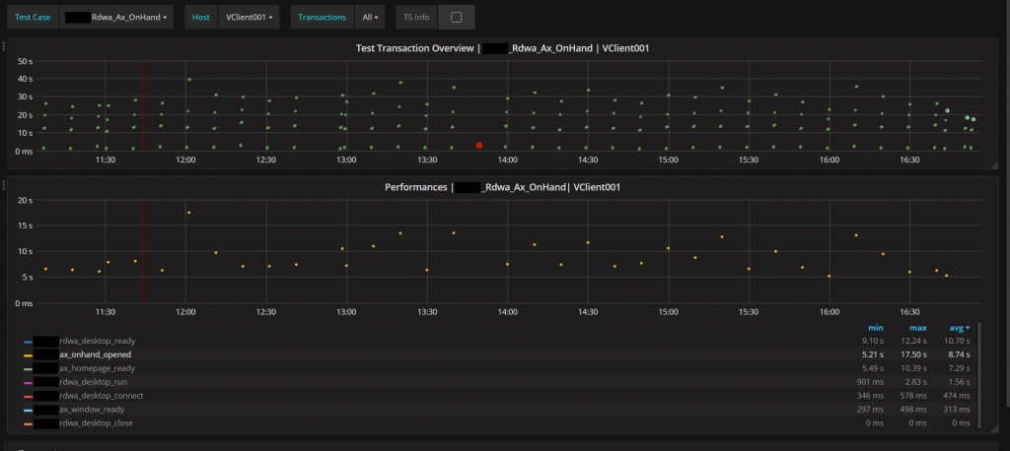Click the rdwa_desktop_ready blue color swatch
The width and height of the screenshot is (1010, 451).
(x=28, y=341)
